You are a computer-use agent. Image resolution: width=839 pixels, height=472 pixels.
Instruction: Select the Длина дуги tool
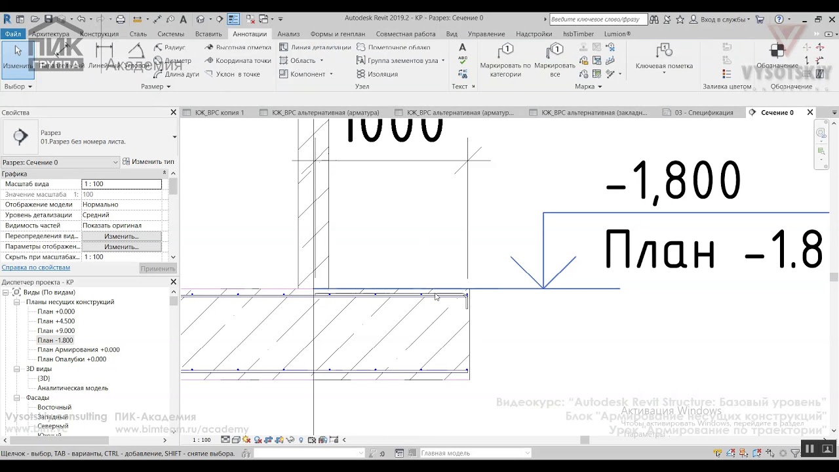176,74
